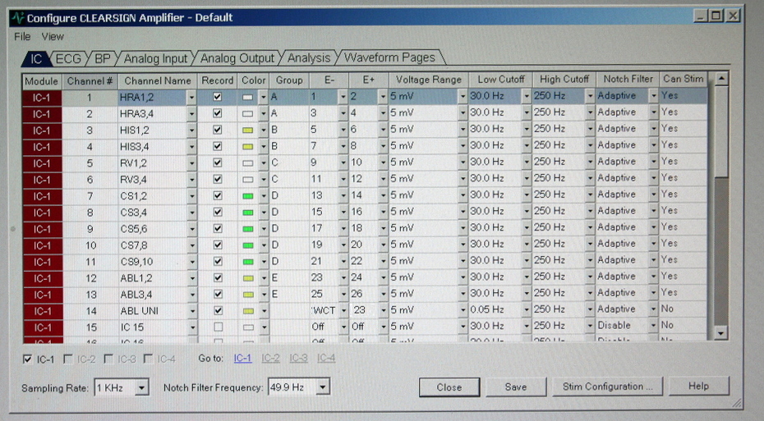The height and width of the screenshot is (421, 764).
Task: Click the Close button
Action: point(449,387)
